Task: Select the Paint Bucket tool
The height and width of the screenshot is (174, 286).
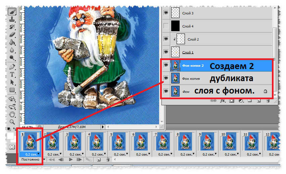Action: [12, 42]
